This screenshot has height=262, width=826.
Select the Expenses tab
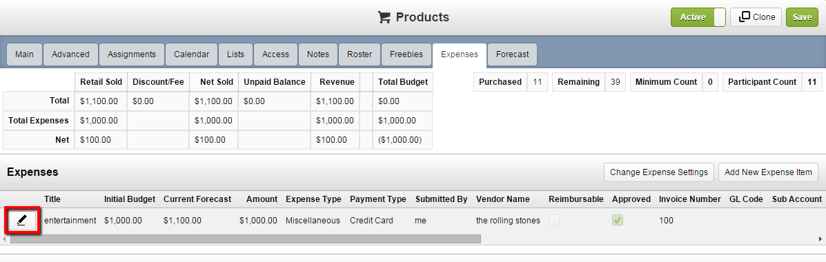tap(460, 54)
